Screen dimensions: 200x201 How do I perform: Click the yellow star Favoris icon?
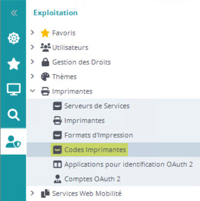pyautogui.click(x=45, y=33)
